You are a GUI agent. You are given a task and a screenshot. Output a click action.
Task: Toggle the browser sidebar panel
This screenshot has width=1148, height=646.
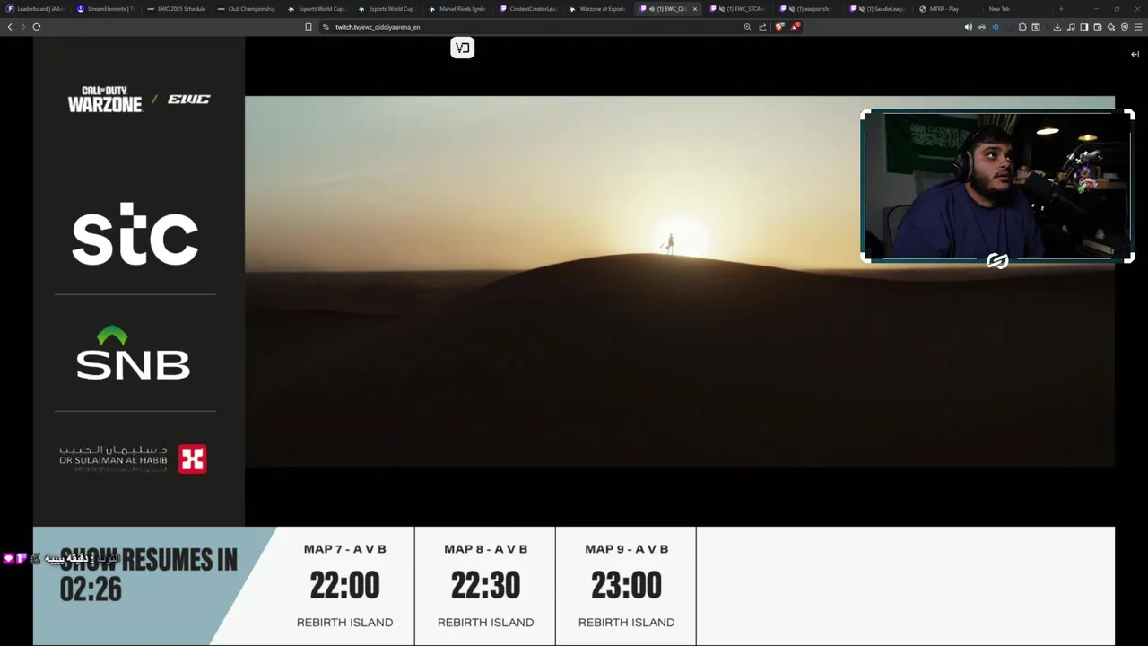[1084, 27]
